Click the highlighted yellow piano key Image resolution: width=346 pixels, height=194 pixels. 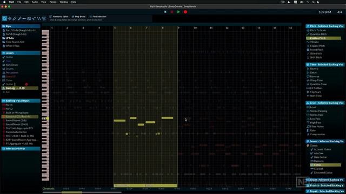pos(47,119)
